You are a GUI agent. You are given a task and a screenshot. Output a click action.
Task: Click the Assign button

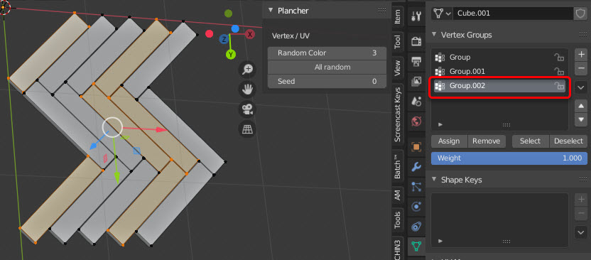(x=449, y=141)
